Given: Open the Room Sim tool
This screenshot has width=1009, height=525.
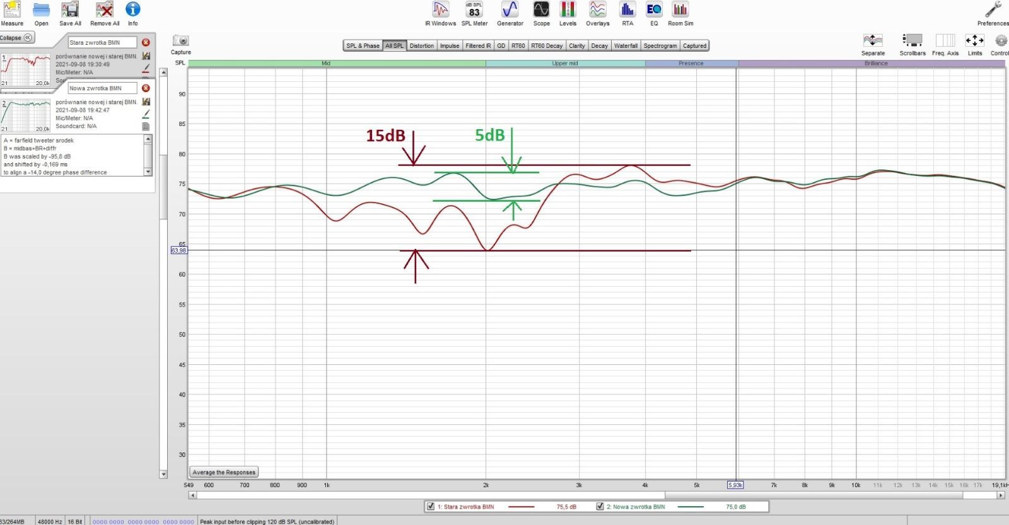Looking at the screenshot, I should tap(680, 13).
